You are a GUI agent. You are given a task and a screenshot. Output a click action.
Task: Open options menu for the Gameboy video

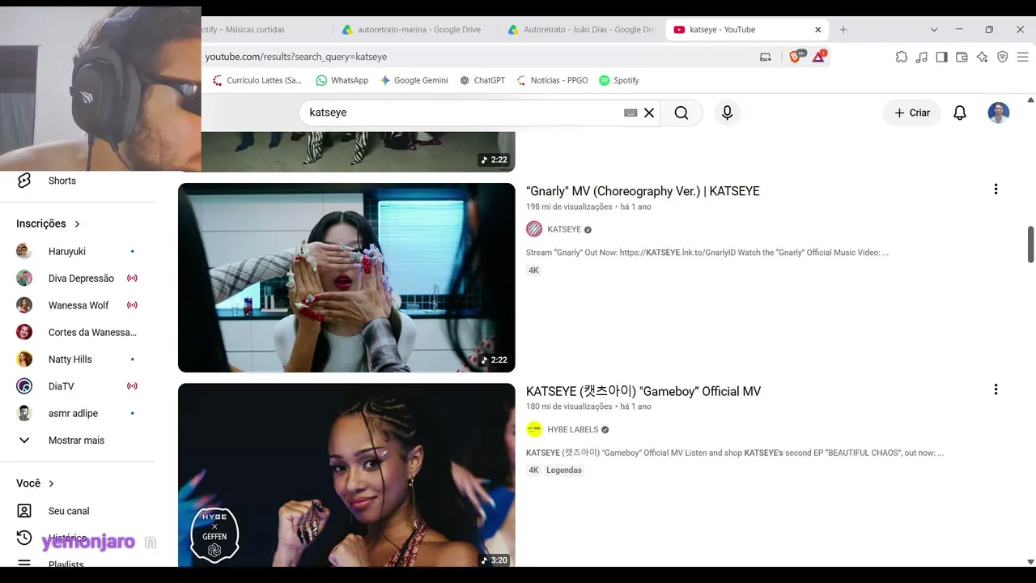(996, 389)
